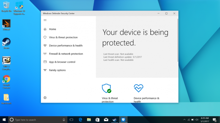Screen dimensions: 220x123
Task: Click the volume speaker tray icon
Action: pos(197,120)
